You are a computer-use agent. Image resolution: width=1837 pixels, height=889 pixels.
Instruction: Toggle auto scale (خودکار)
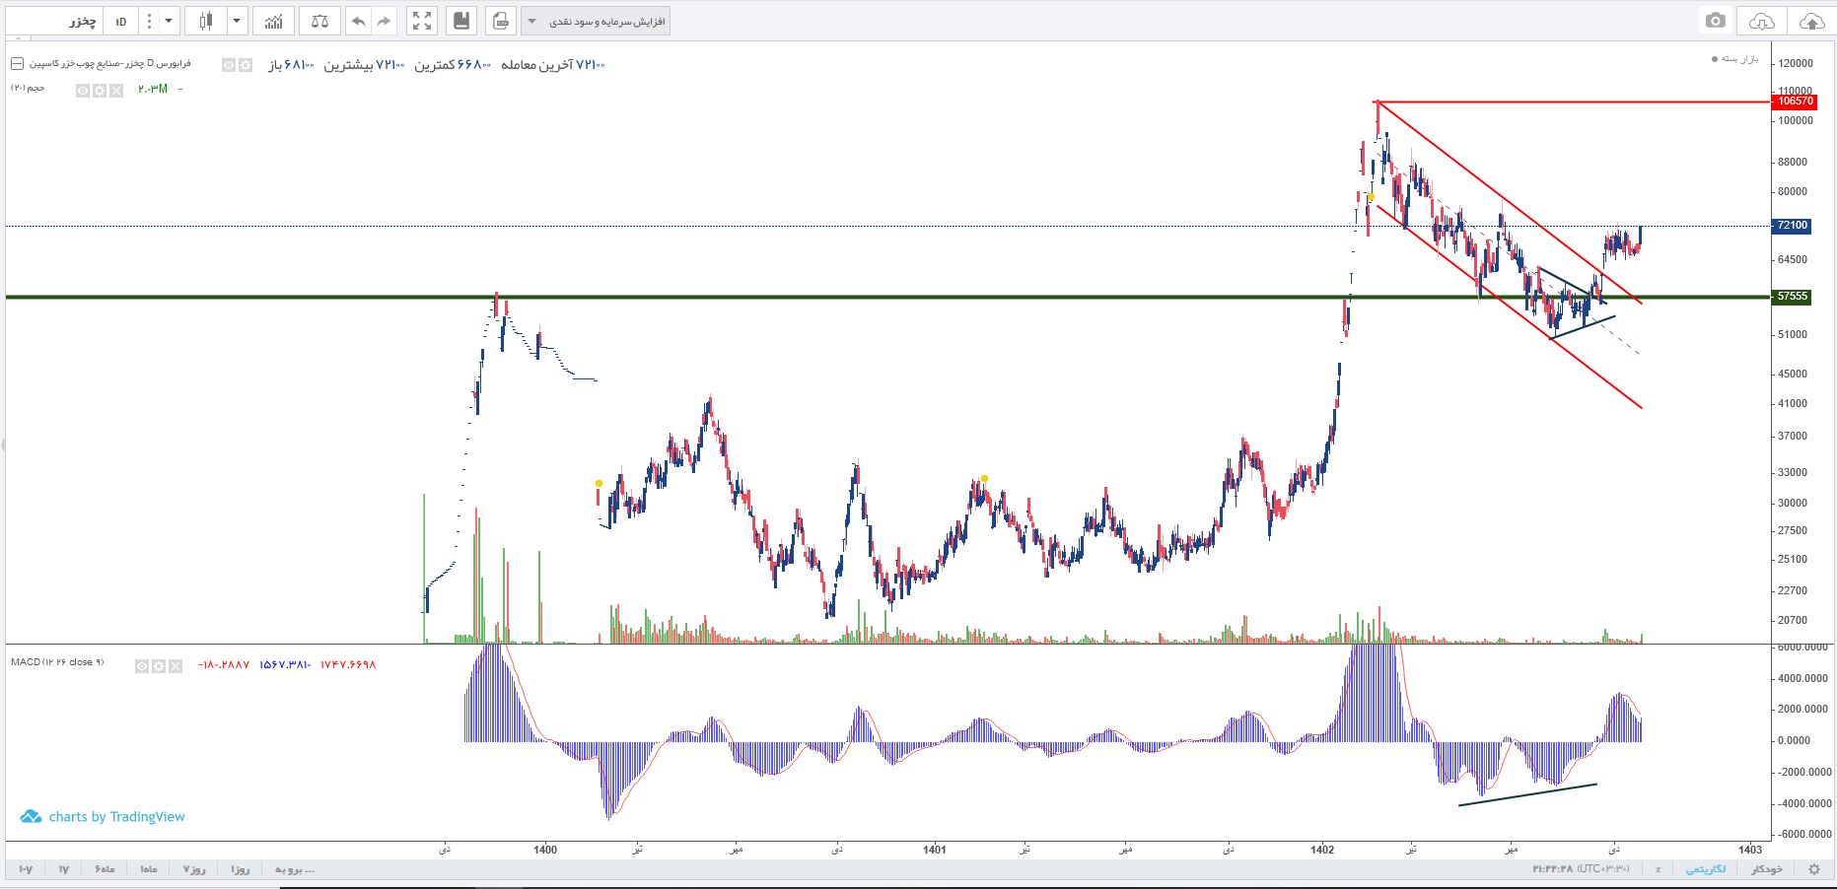1766,869
